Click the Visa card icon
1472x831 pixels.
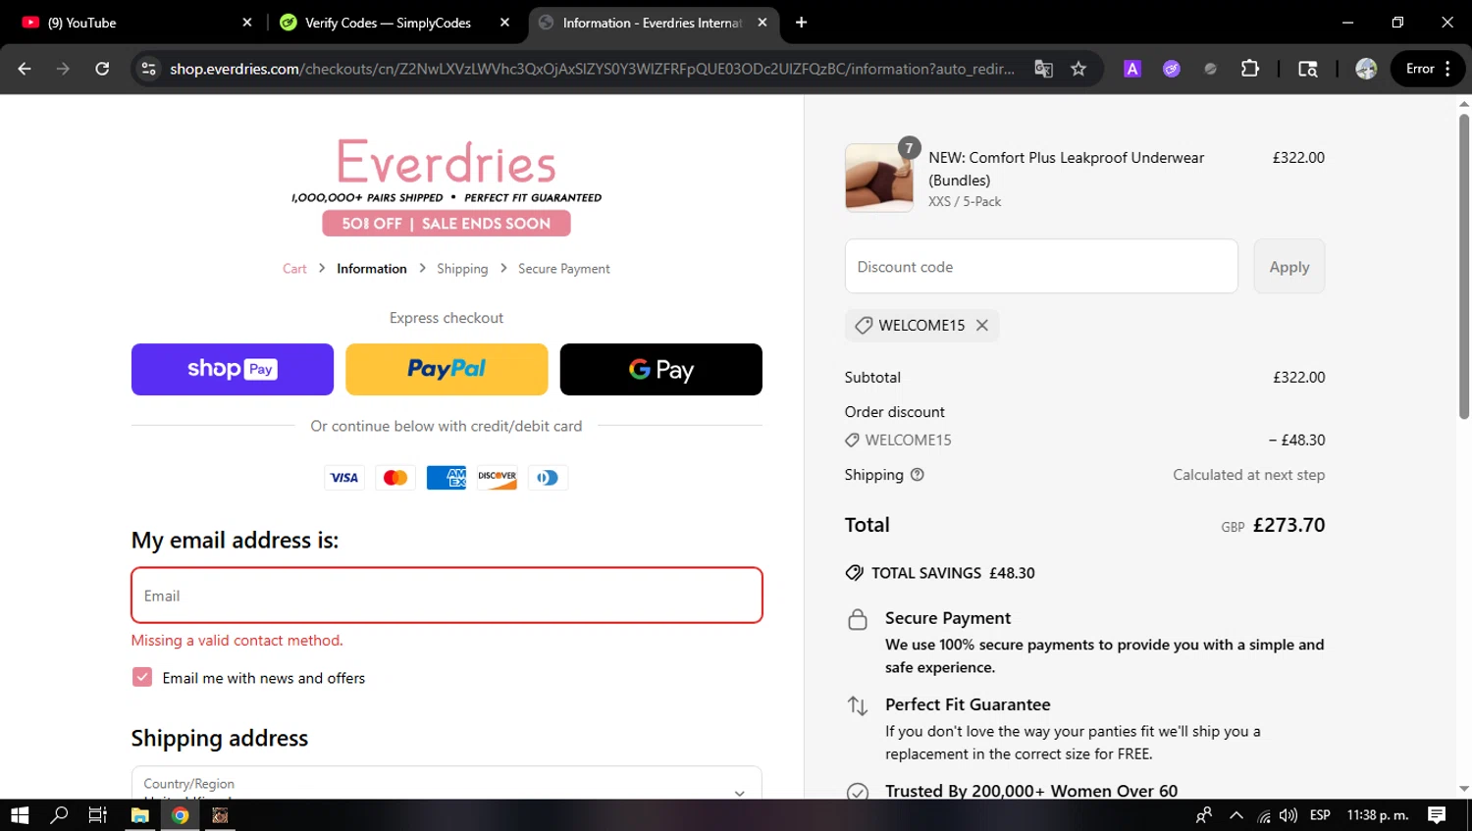344,478
